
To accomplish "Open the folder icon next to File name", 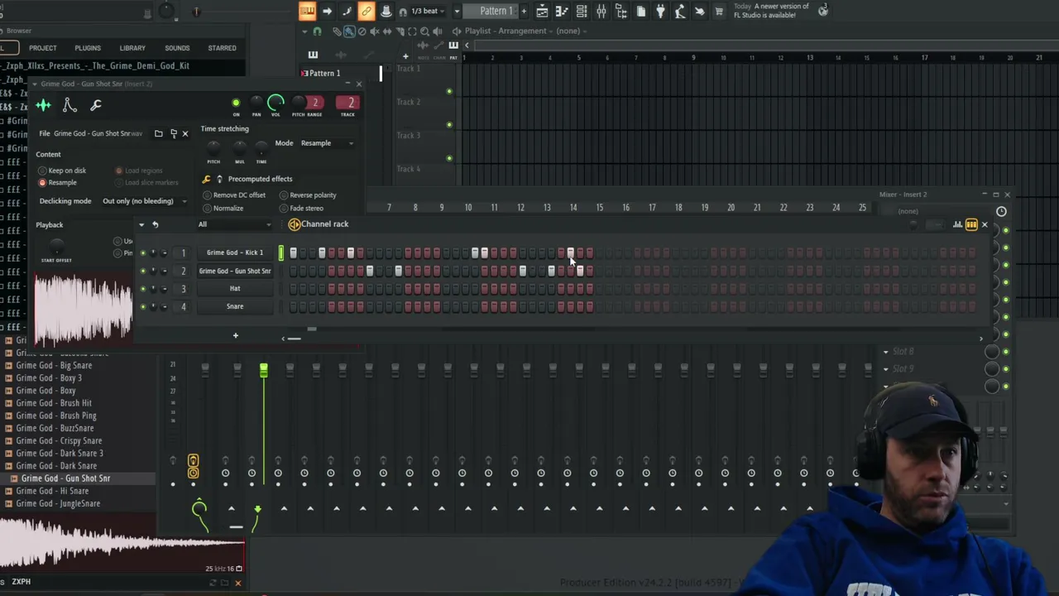I will [158, 133].
